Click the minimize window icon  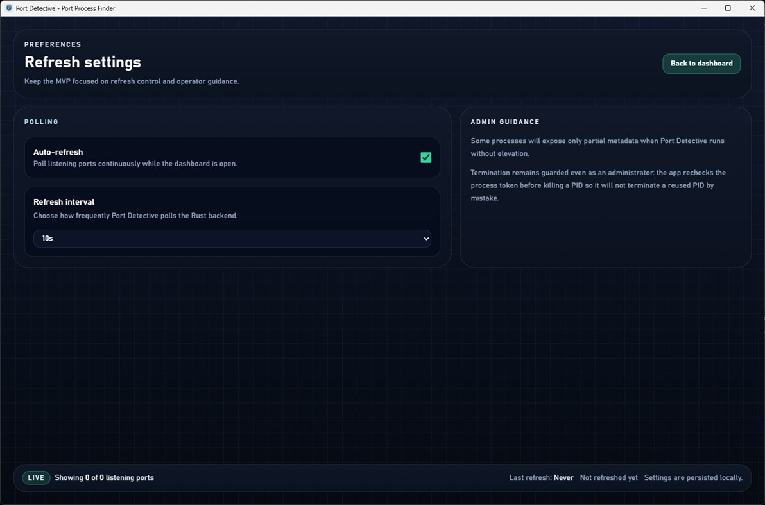pyautogui.click(x=703, y=8)
